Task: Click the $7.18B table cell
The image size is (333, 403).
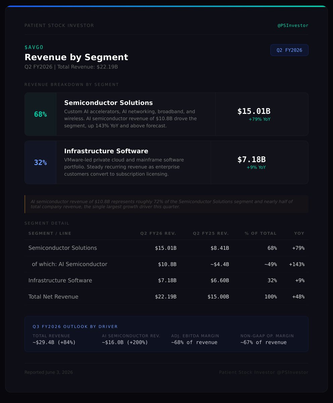Action: (167, 280)
